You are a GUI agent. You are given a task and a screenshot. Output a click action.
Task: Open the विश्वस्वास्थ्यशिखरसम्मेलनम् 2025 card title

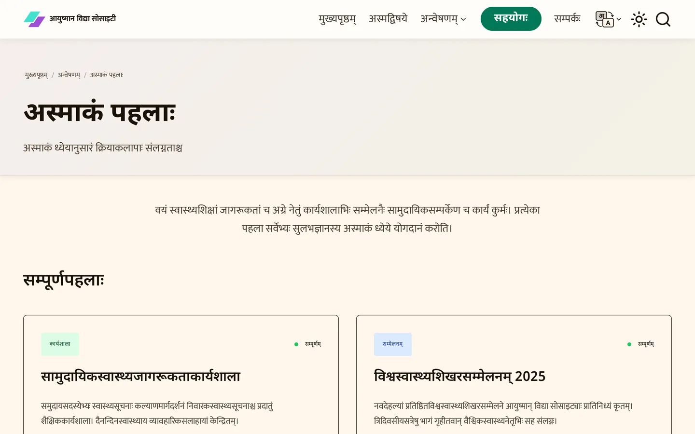[459, 377]
